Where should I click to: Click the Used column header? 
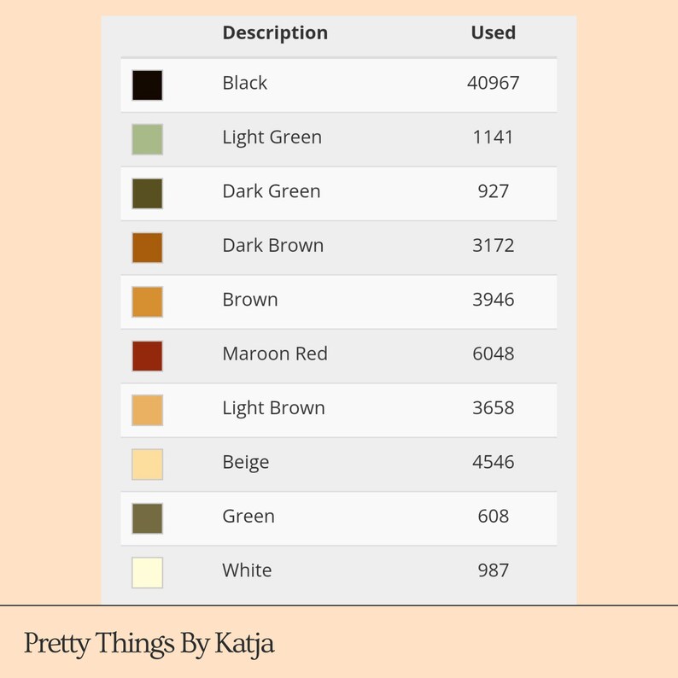[x=494, y=32]
